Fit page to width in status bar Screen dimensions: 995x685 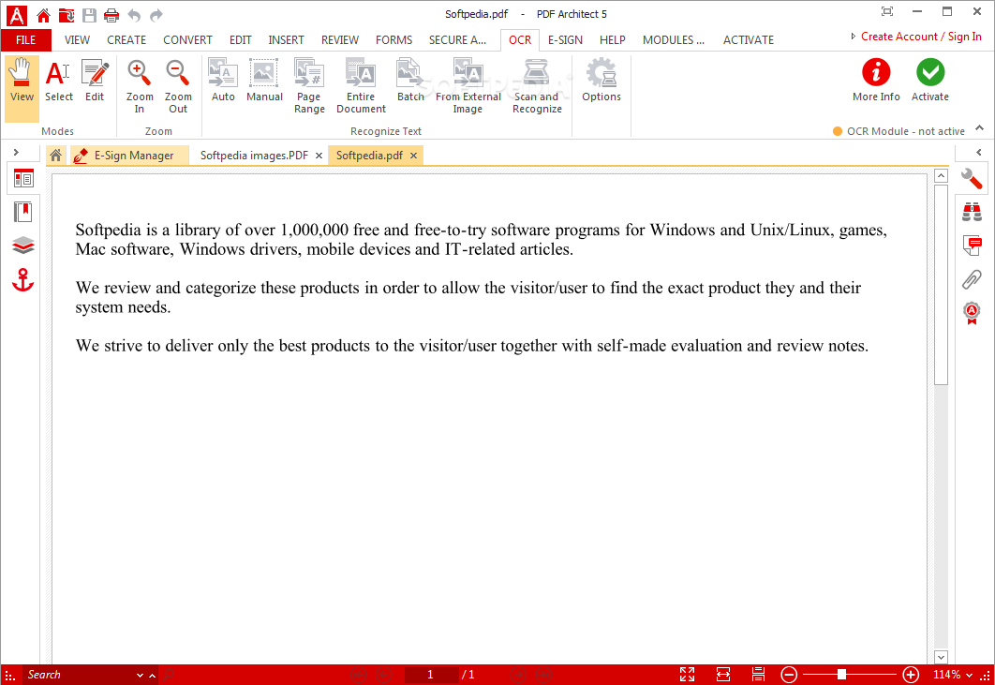pos(722,674)
